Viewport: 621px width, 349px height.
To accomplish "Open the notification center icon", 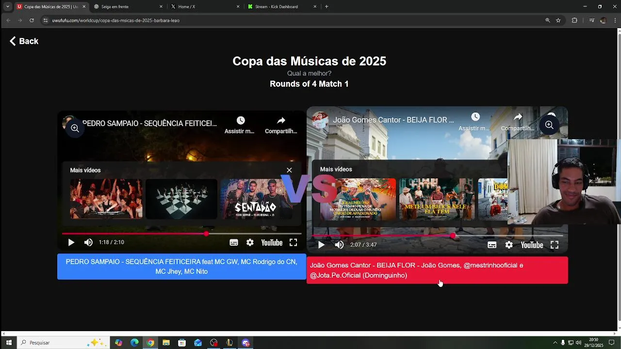I will [611, 343].
